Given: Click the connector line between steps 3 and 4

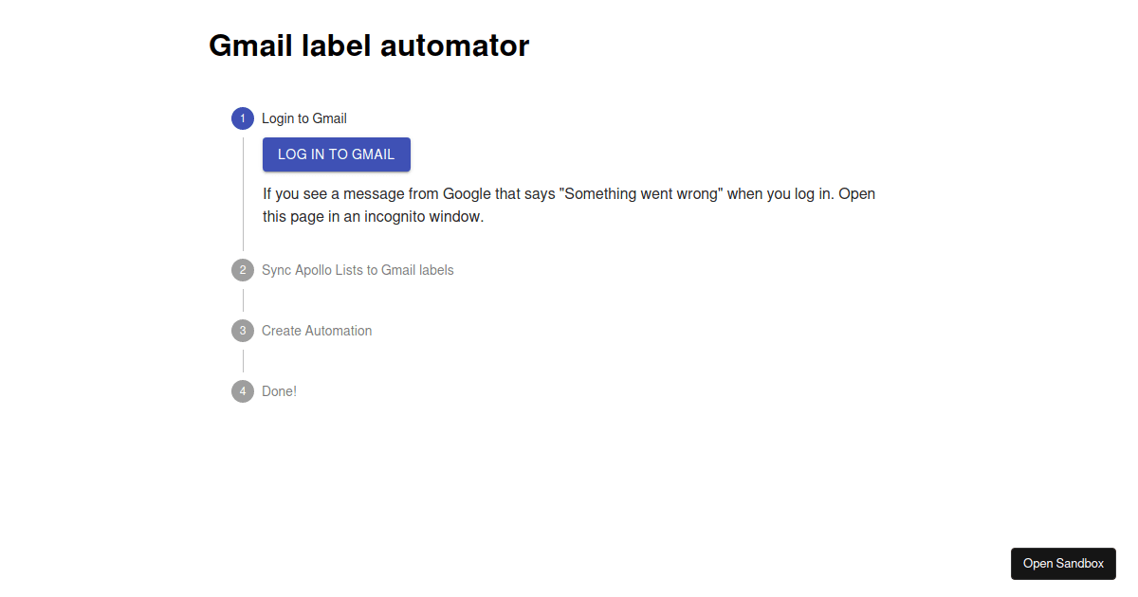Looking at the screenshot, I should coord(243,360).
